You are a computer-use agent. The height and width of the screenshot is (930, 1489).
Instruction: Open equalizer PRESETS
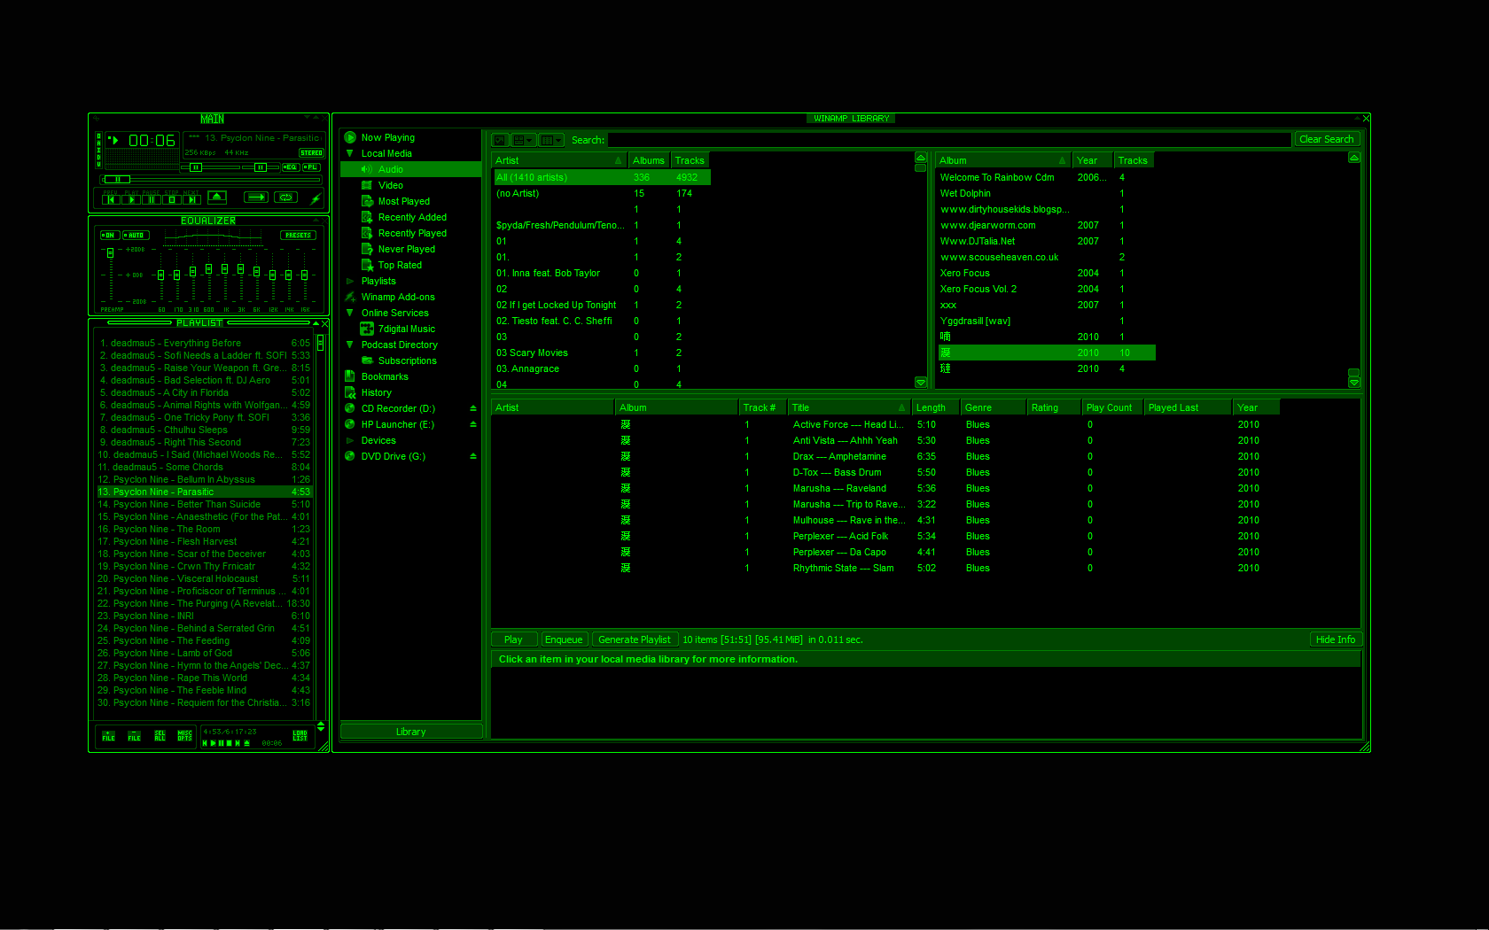click(x=298, y=236)
